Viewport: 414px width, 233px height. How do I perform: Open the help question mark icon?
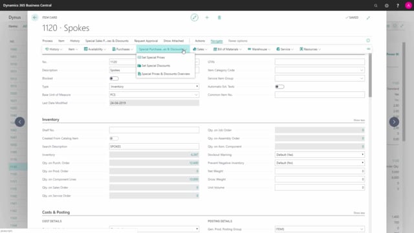pos(398,5)
